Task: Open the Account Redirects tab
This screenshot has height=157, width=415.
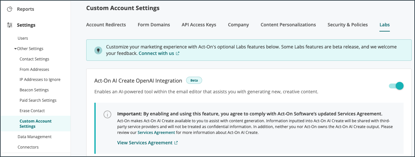Action: click(x=106, y=25)
